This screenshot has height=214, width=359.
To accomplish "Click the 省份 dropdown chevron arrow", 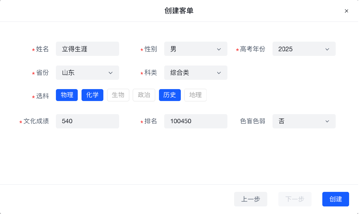I will coord(111,73).
